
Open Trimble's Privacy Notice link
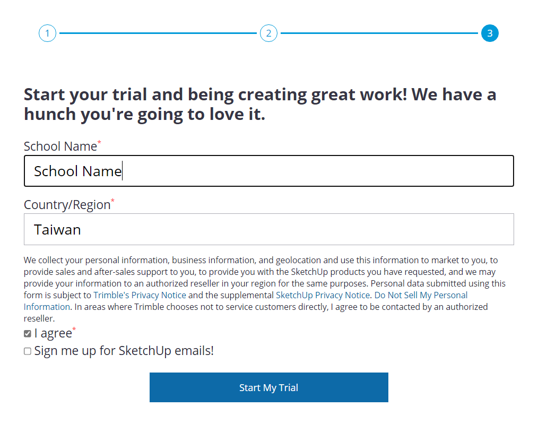tap(140, 295)
